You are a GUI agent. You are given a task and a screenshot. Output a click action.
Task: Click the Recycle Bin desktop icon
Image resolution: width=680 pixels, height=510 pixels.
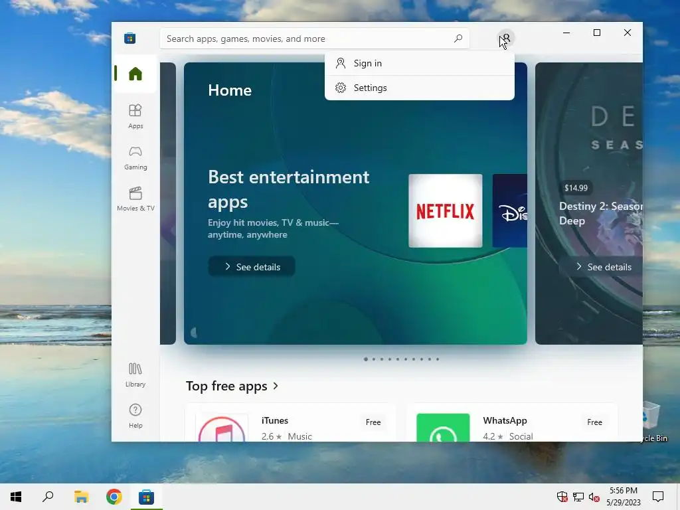point(653,422)
